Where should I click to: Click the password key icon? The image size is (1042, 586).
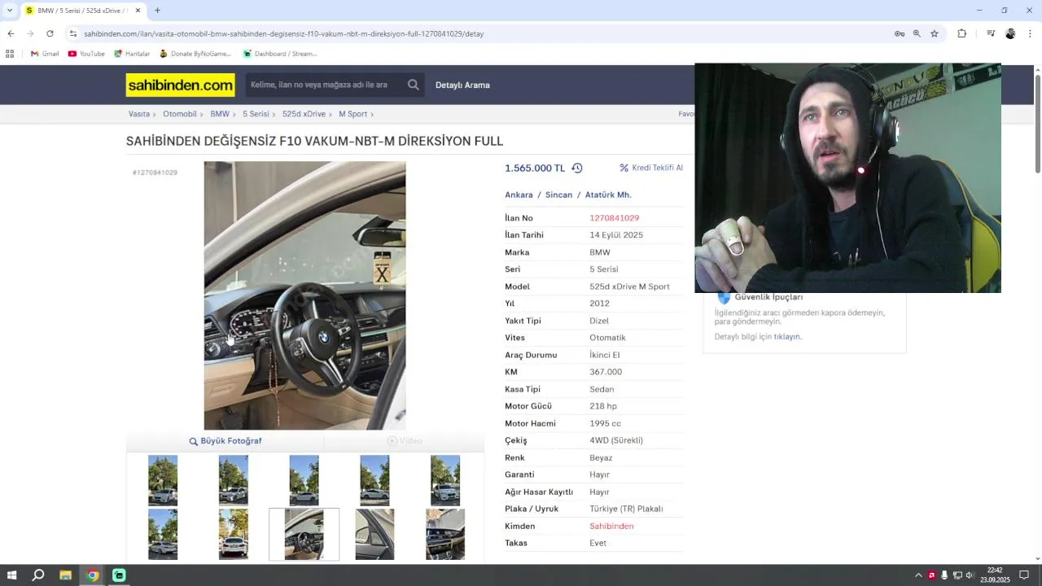pos(900,33)
